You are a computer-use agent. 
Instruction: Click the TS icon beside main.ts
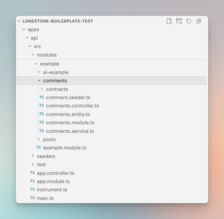point(32,198)
